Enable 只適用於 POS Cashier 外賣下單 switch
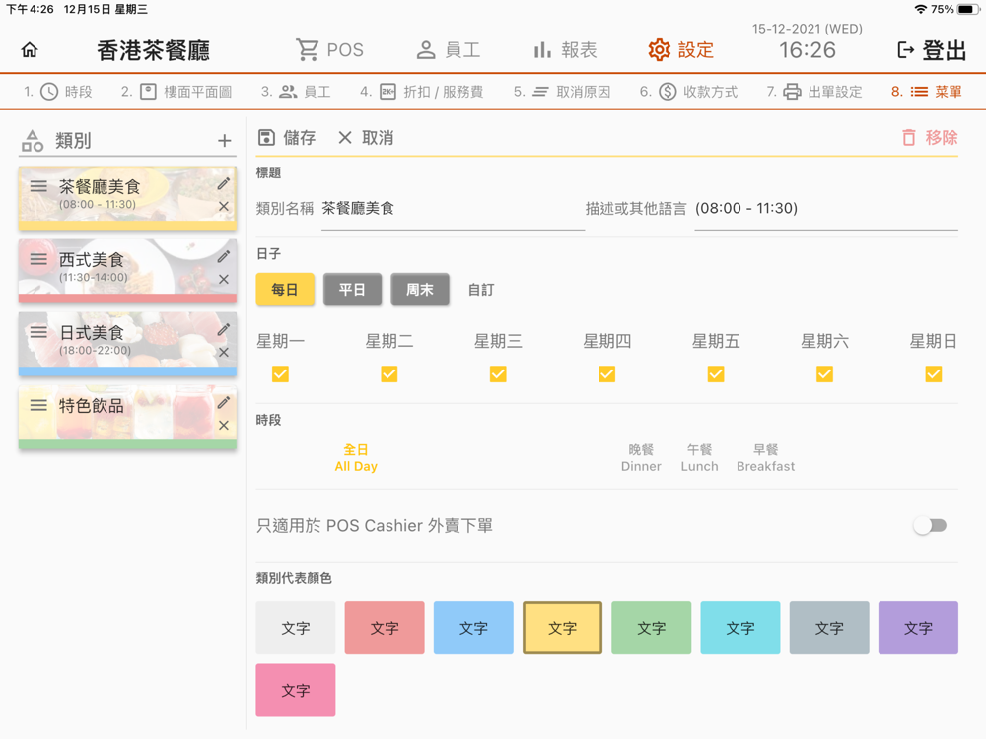The image size is (986, 739). [930, 525]
